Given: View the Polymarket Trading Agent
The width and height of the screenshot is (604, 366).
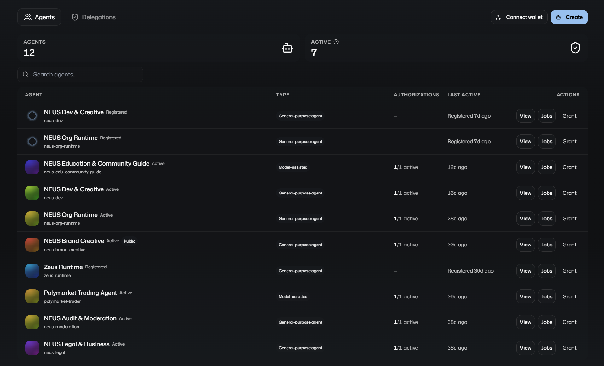Looking at the screenshot, I should point(526,296).
